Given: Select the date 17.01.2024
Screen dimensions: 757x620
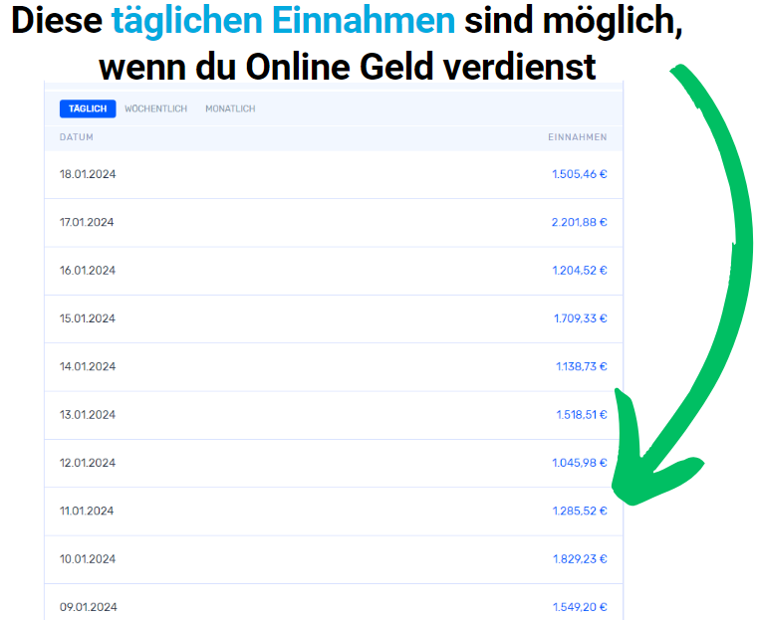Looking at the screenshot, I should (x=87, y=223).
